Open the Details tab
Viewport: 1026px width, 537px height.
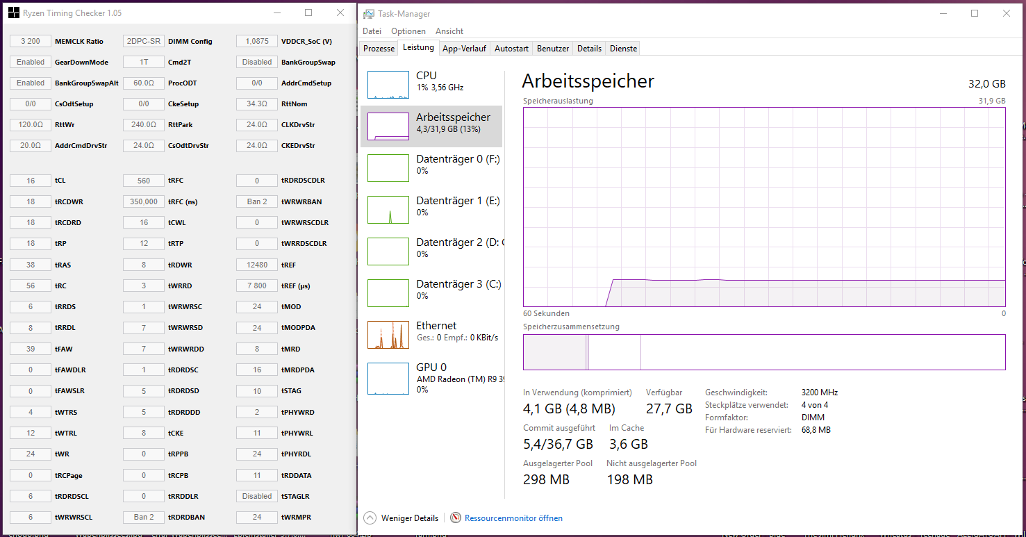589,49
